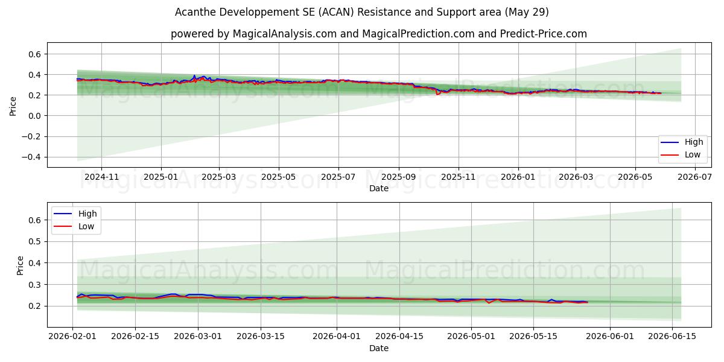Image resolution: width=724 pixels, height=362 pixels.
Task: Click the '2024-11' x-axis tick label
Action: (101, 177)
